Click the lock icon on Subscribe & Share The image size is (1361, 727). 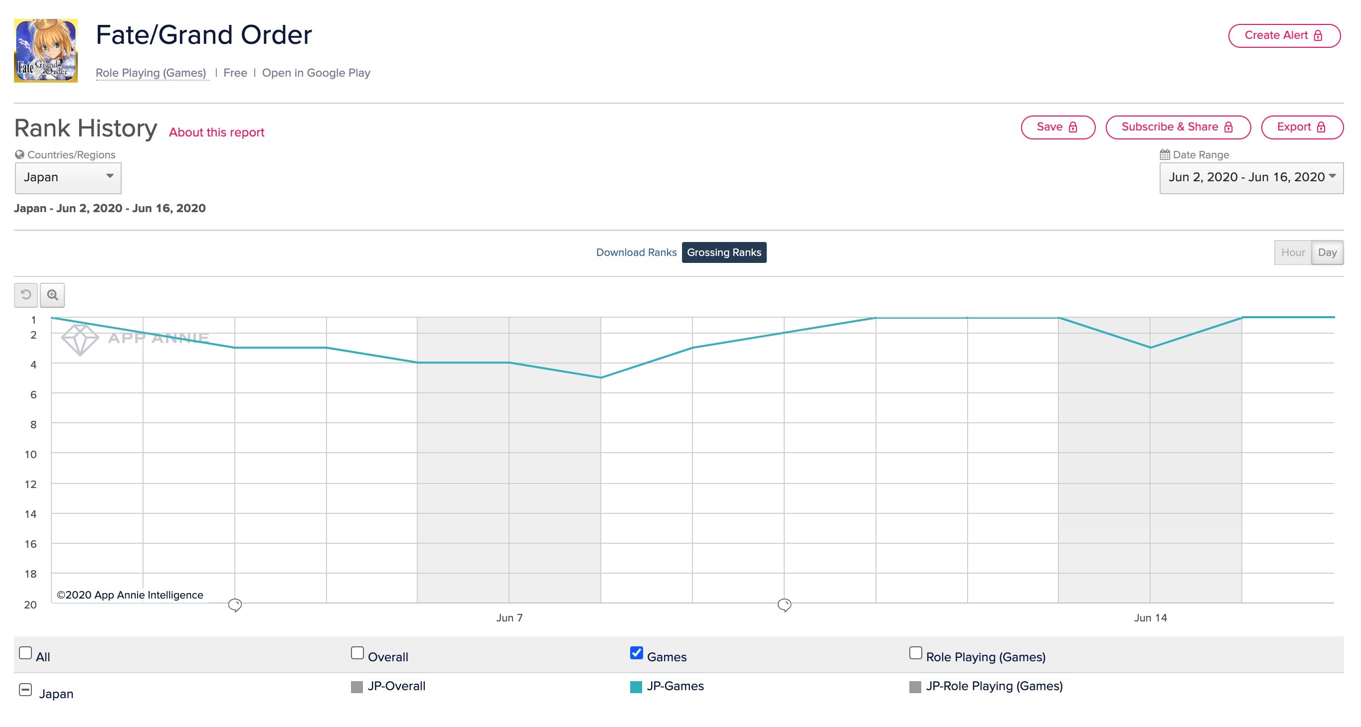point(1228,127)
